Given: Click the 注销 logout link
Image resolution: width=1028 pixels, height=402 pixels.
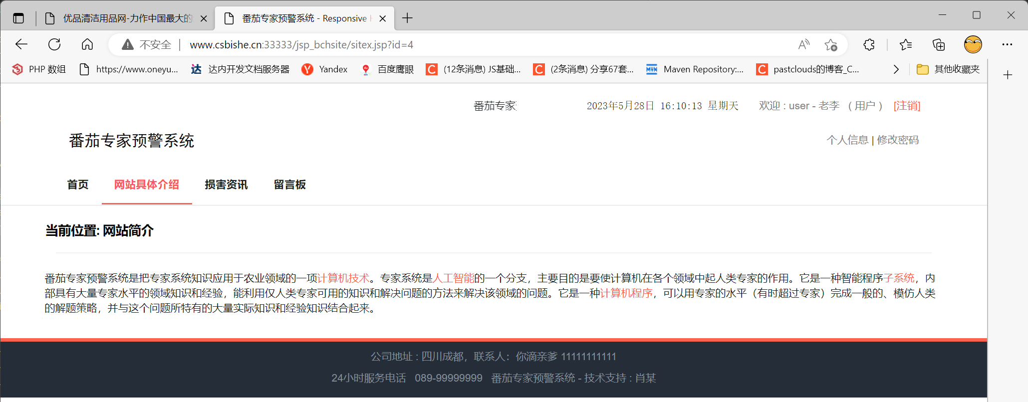Looking at the screenshot, I should (x=907, y=106).
